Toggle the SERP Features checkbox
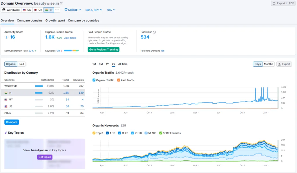The width and height of the screenshot is (297, 173). tap(161, 133)
